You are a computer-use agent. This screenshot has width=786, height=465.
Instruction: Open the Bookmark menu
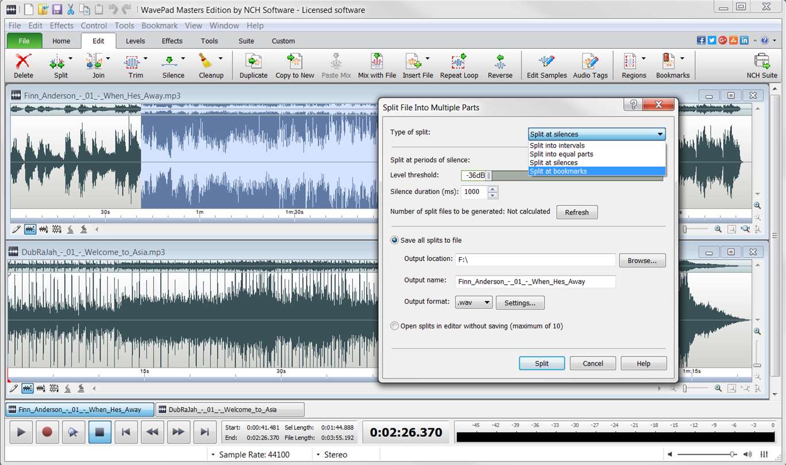(x=159, y=26)
